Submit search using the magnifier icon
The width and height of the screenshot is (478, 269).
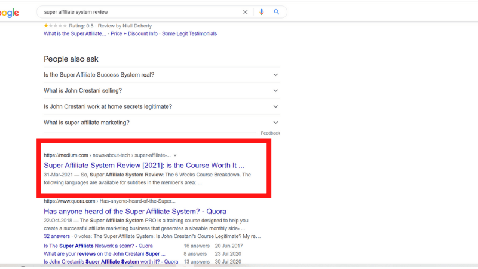(276, 12)
